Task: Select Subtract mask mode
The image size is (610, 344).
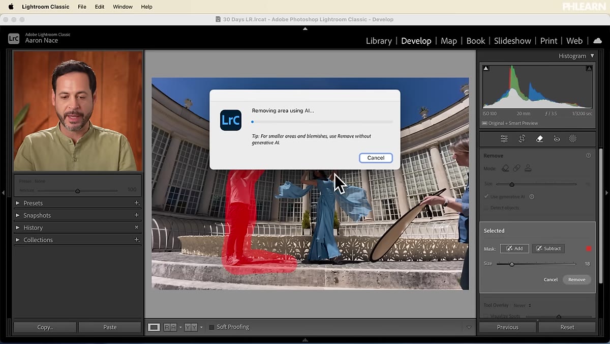Action: coord(548,248)
